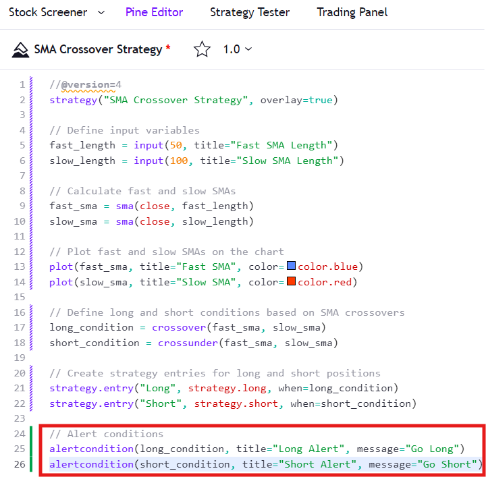Open the 1.0 version dropdown
Viewport: 486px width, 477px height.
click(238, 49)
